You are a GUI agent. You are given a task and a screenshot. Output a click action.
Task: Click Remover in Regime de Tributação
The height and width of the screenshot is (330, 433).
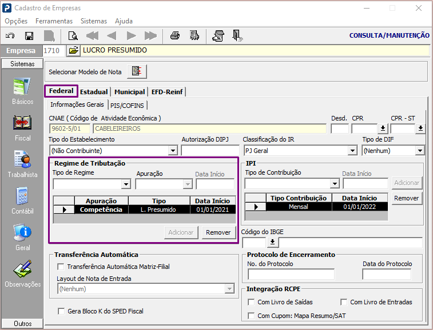pos(218,232)
